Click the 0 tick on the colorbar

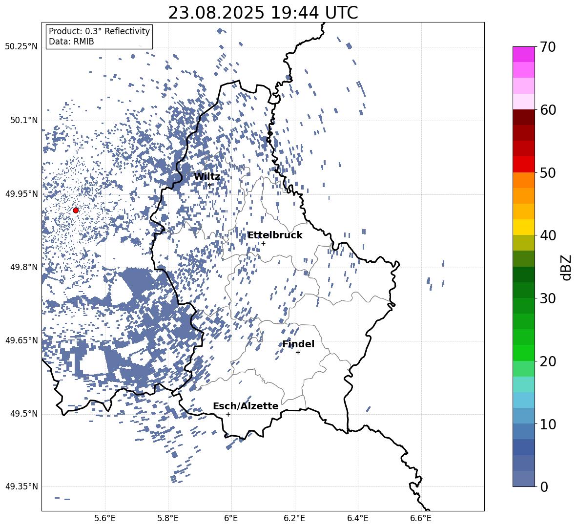[x=543, y=486]
